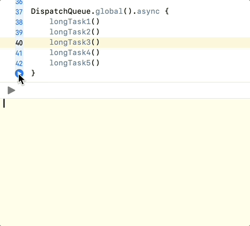
Task: Click inside the console output area
Action: 125,162
